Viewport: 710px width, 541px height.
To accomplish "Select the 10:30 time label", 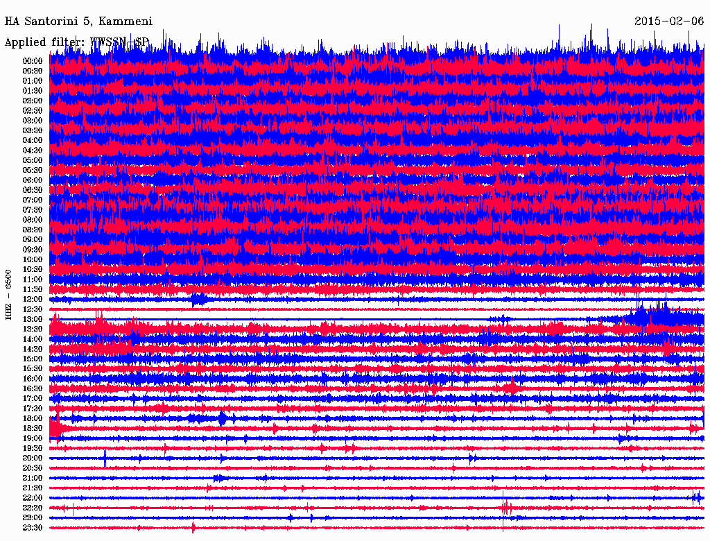I will pos(33,270).
